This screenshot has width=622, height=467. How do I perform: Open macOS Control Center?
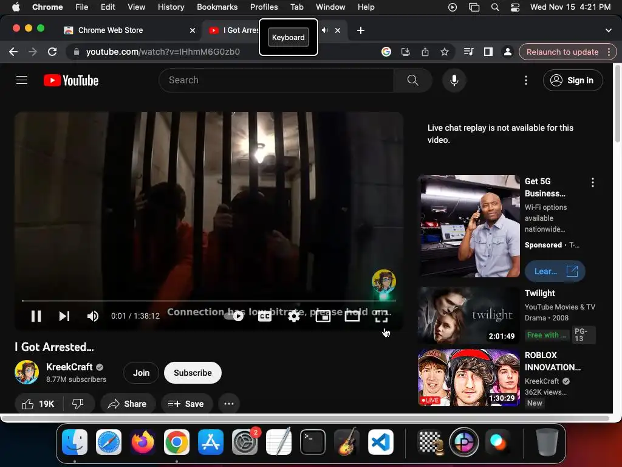point(515,7)
